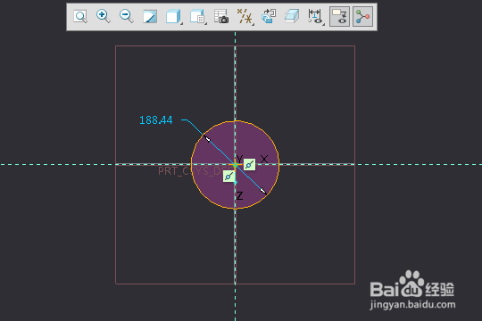Click the circle's center point at origin
This screenshot has width=482, height=321.
coord(235,165)
